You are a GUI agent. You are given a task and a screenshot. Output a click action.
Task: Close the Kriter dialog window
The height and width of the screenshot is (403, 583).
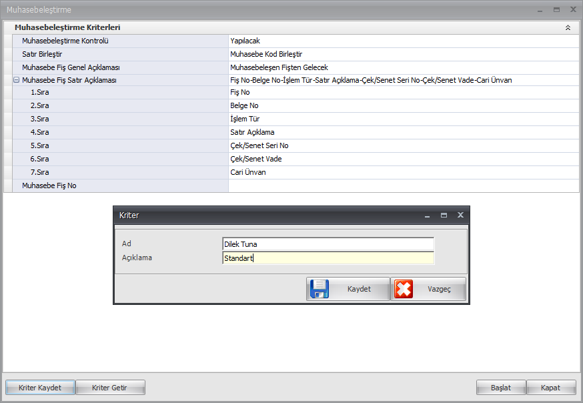pyautogui.click(x=460, y=216)
